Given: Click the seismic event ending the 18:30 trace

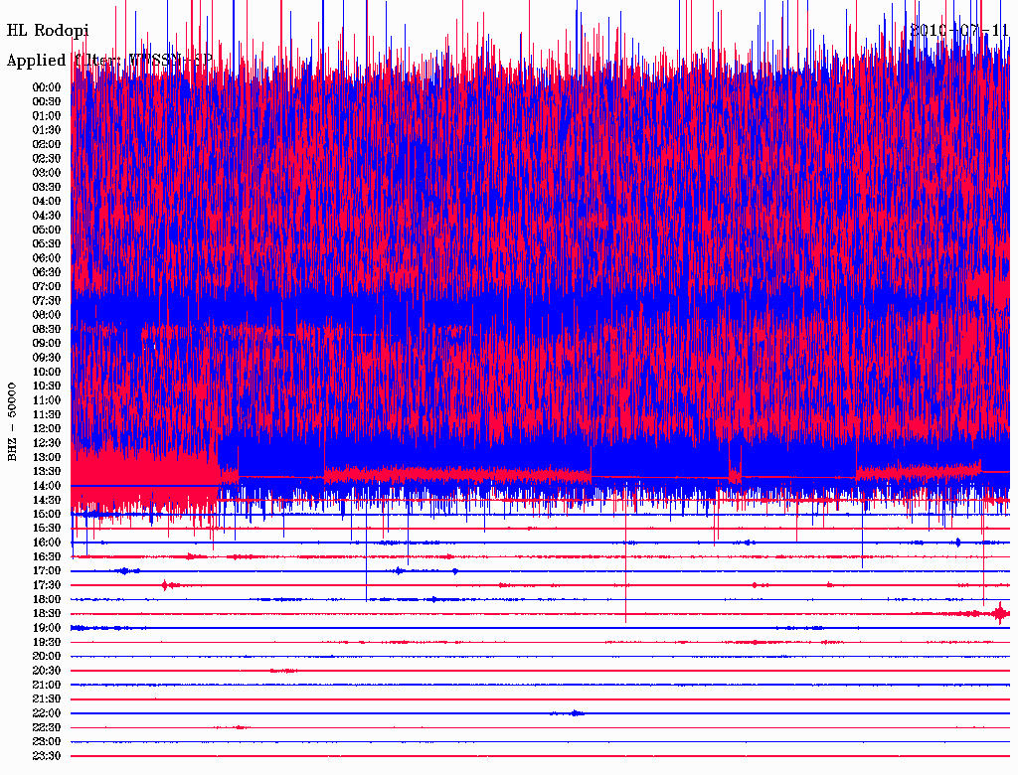Looking at the screenshot, I should click(1000, 613).
